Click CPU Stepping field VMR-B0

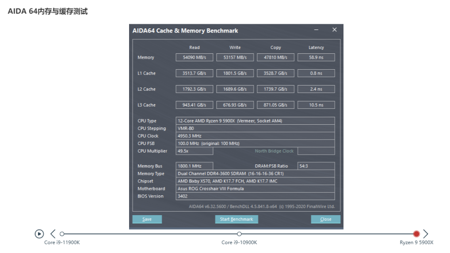[255, 128]
